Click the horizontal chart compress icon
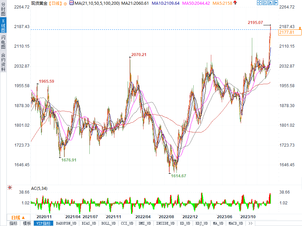 pyautogui.click(x=265, y=3)
